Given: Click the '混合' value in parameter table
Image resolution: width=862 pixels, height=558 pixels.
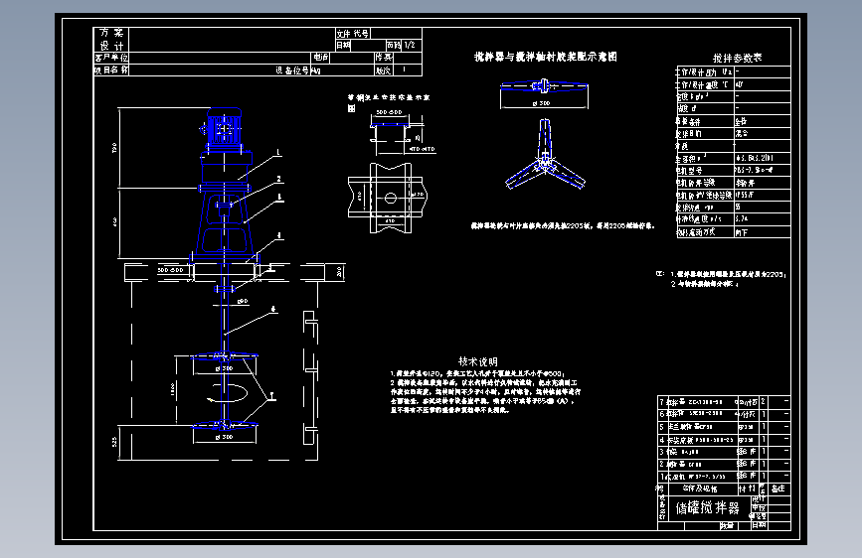Looking at the screenshot, I should [742, 133].
